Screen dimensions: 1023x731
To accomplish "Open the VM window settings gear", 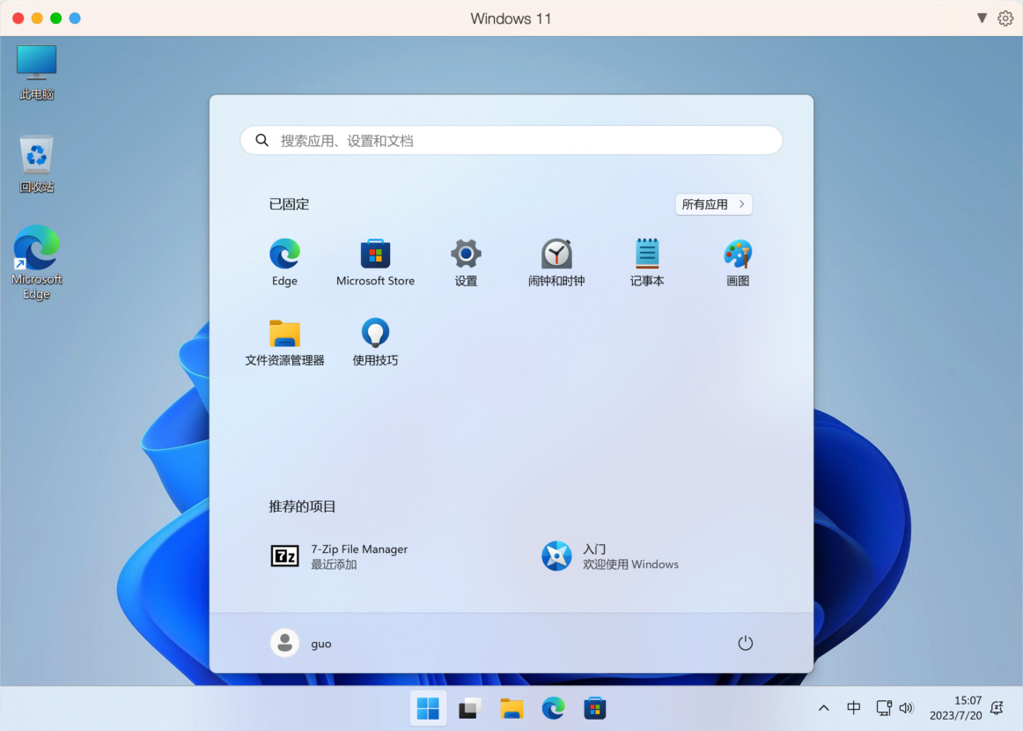I will pyautogui.click(x=1005, y=18).
